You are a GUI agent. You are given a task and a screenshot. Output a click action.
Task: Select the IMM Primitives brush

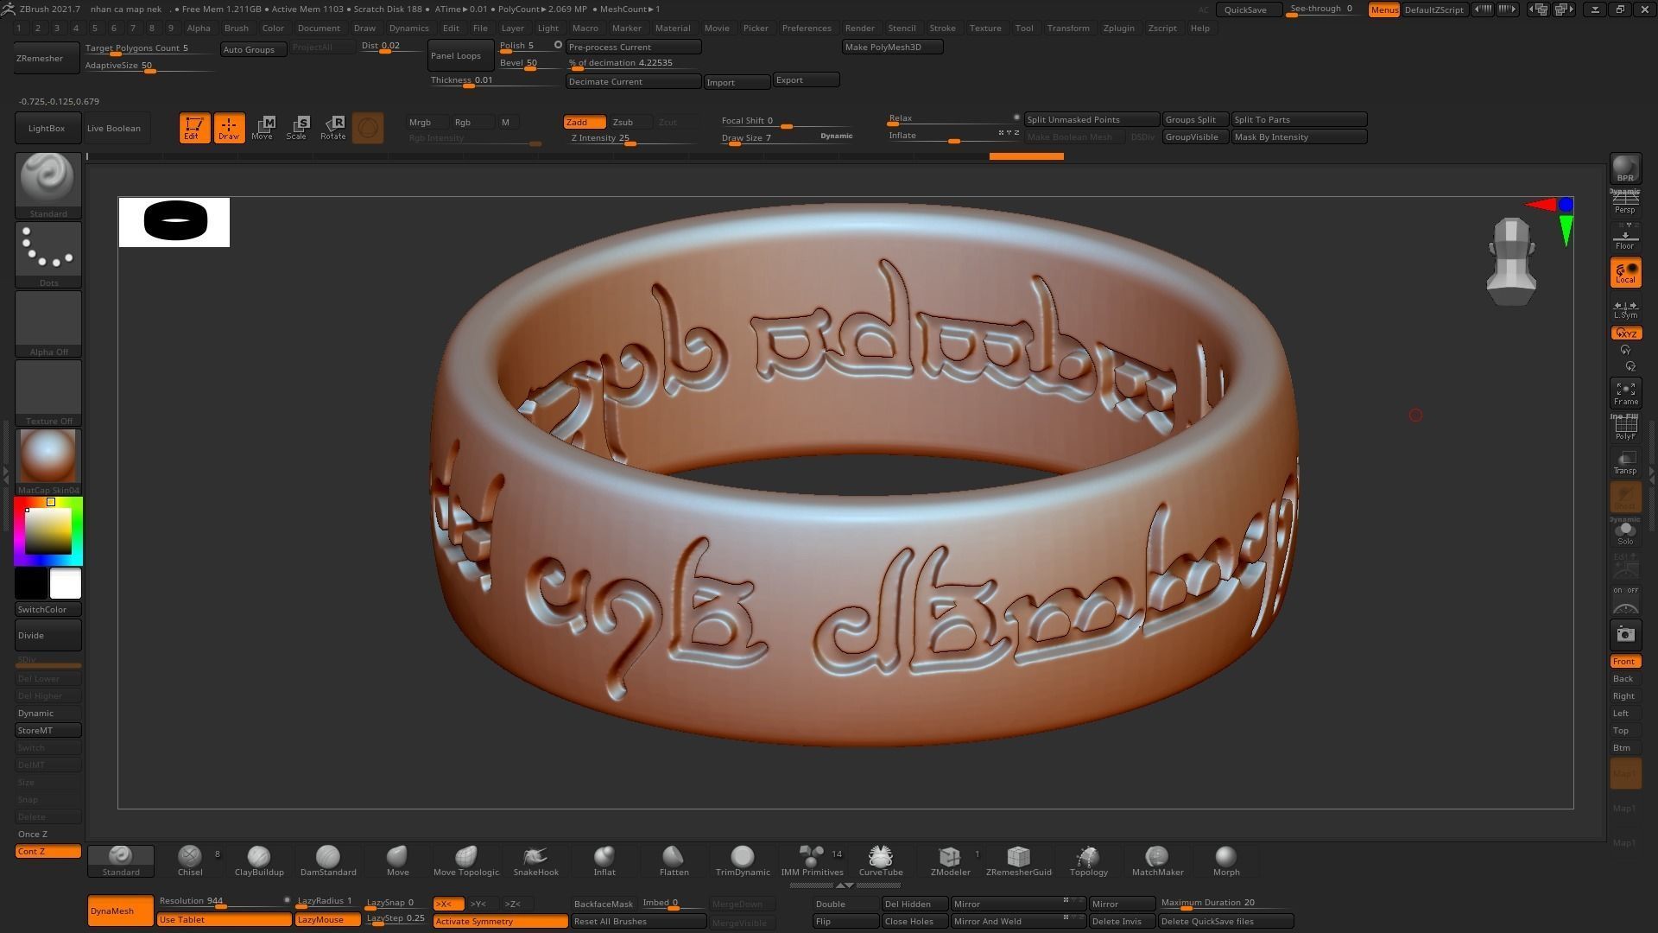point(812,860)
